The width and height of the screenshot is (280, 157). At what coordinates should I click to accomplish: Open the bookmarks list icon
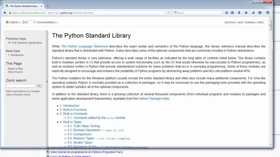pyautogui.click(x=232, y=13)
